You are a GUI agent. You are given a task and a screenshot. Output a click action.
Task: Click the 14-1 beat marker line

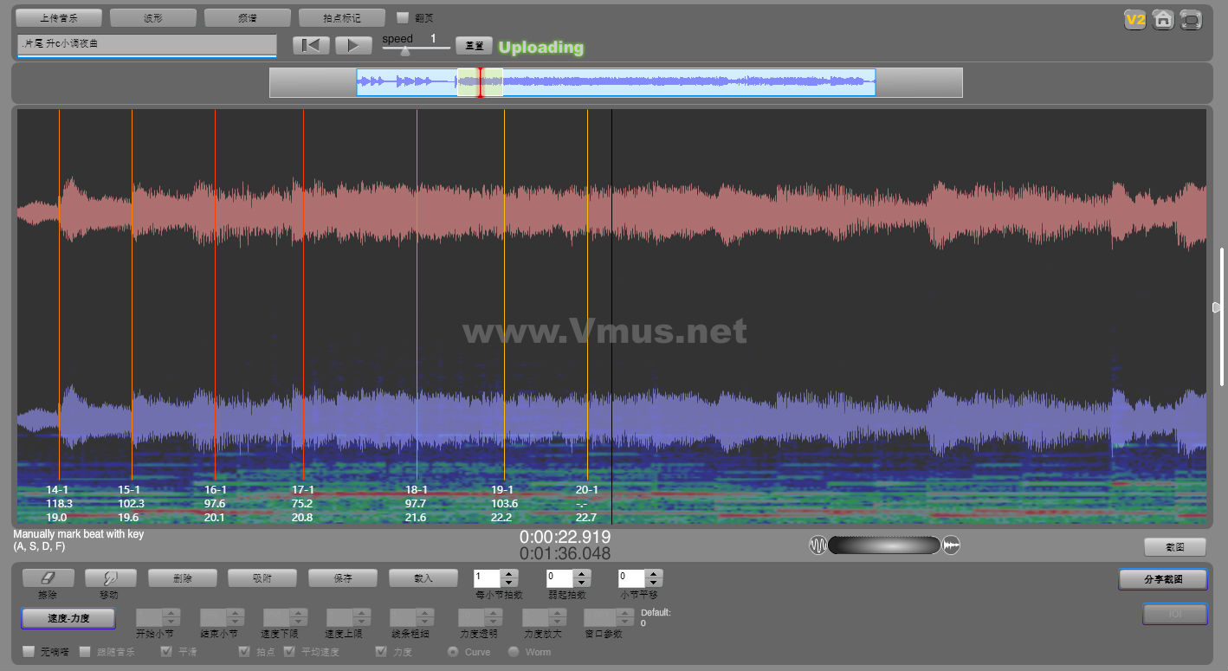tap(60, 294)
